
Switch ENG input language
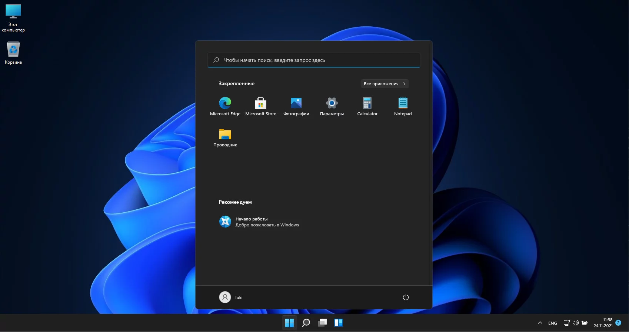(552, 323)
